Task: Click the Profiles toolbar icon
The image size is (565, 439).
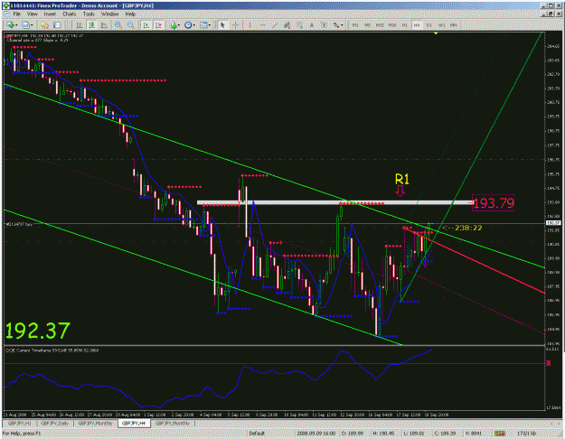Action: [x=25, y=25]
